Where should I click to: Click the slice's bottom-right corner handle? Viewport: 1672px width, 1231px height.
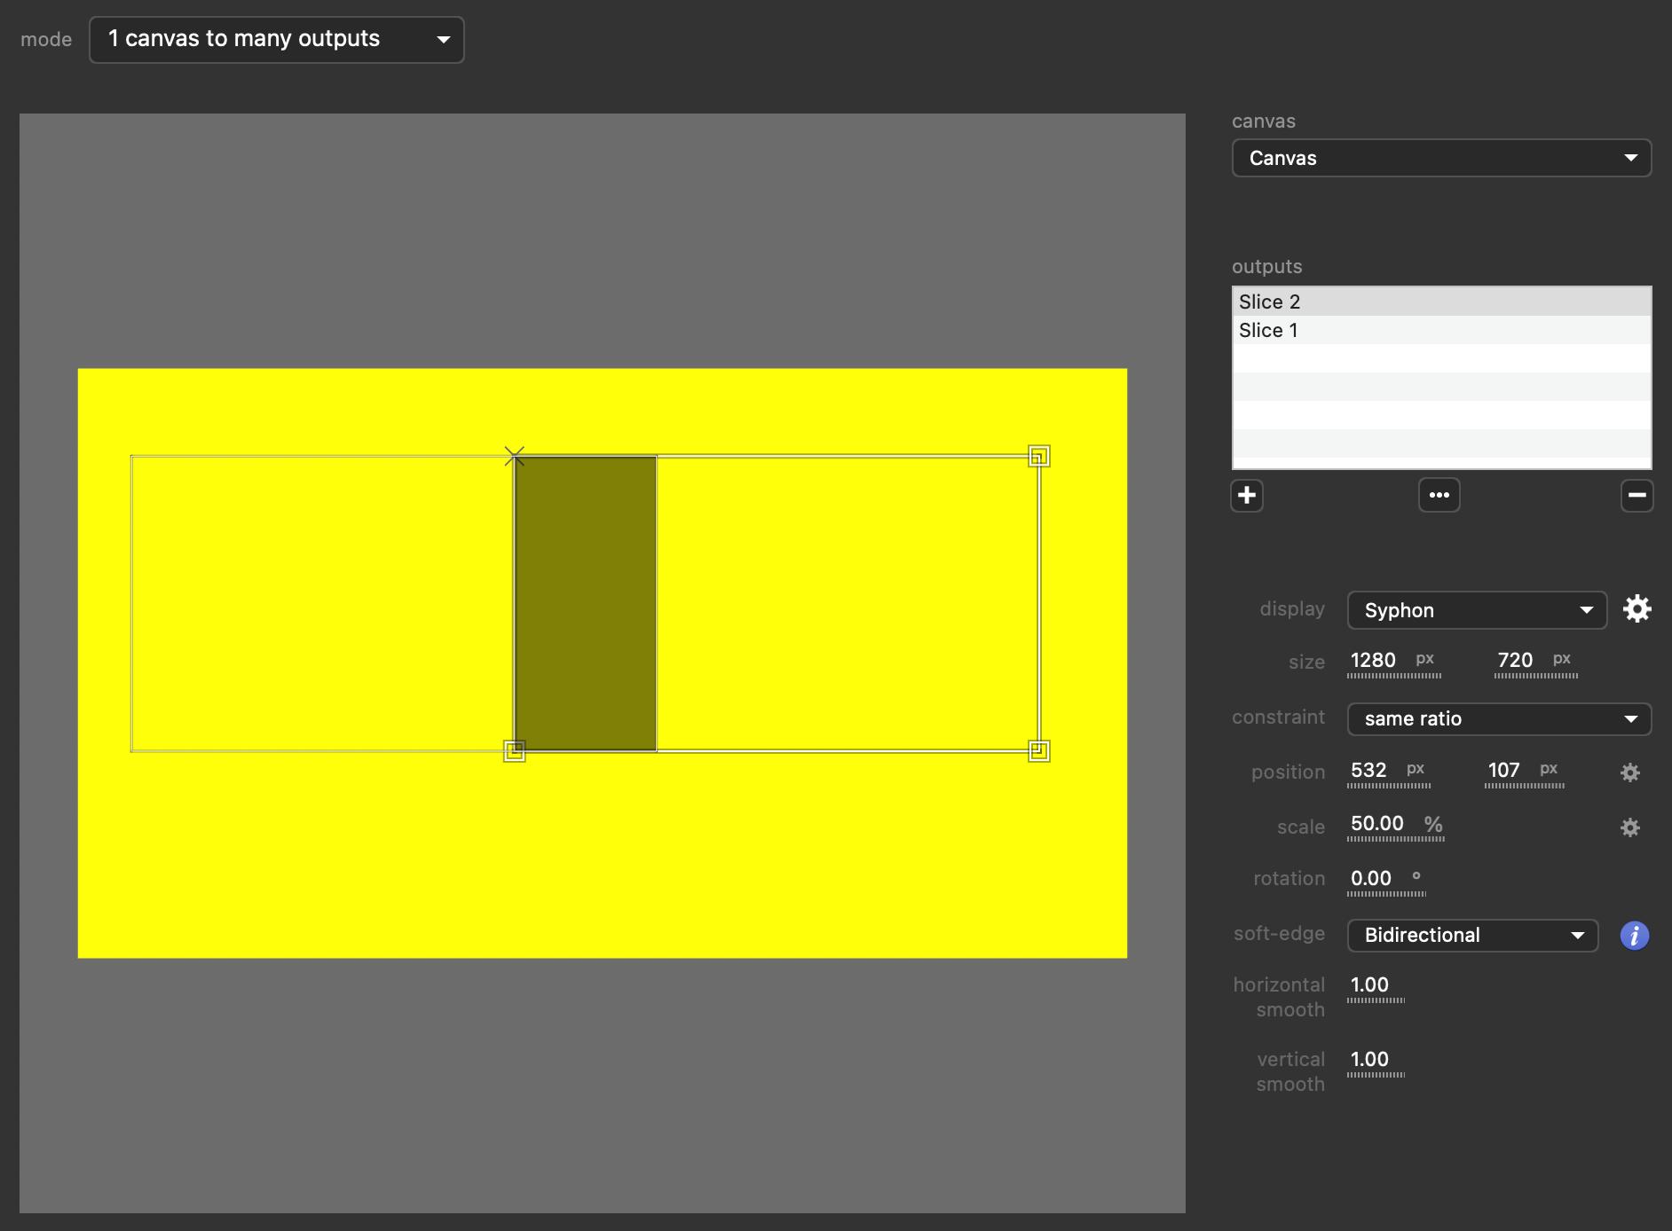[1038, 751]
